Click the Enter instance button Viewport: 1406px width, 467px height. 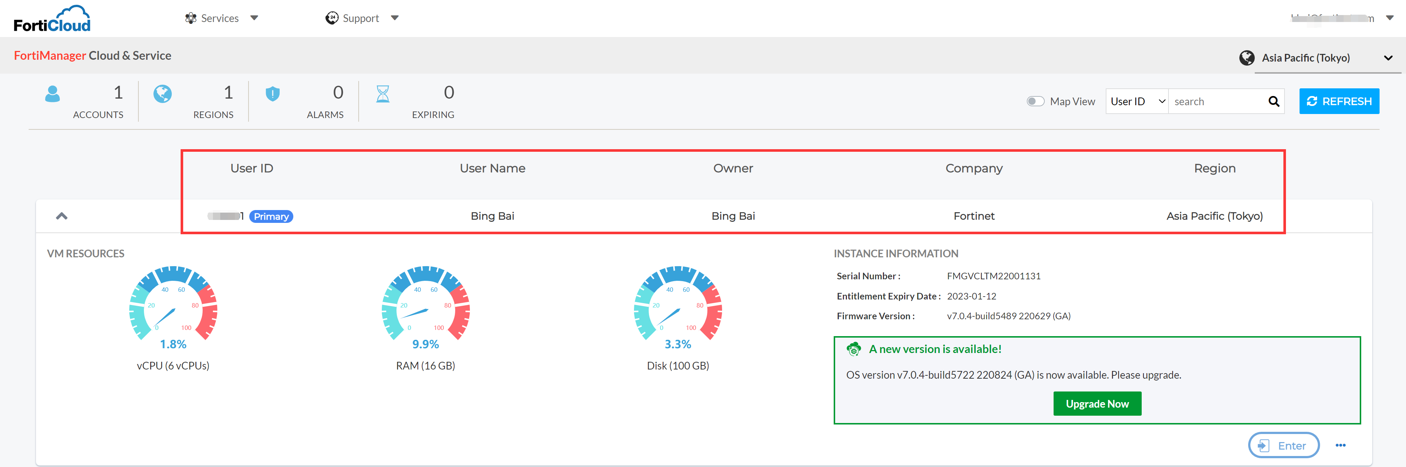tap(1283, 445)
